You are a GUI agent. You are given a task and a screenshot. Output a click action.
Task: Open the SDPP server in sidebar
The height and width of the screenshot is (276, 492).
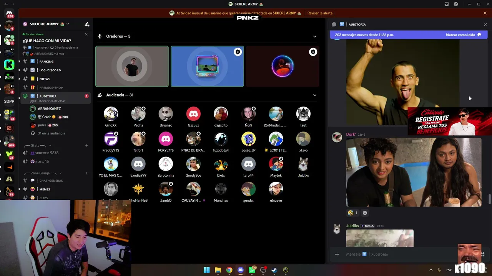[9, 102]
